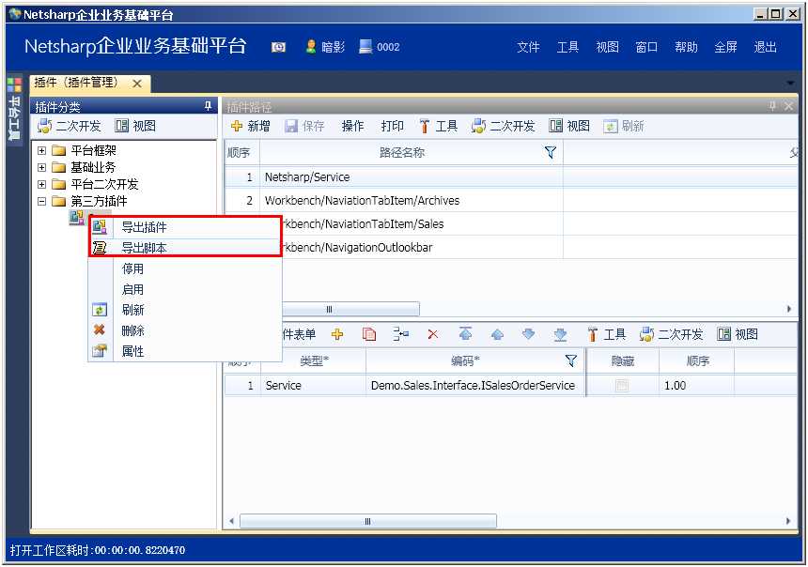Click move-to-bottom arrow icon

[561, 335]
